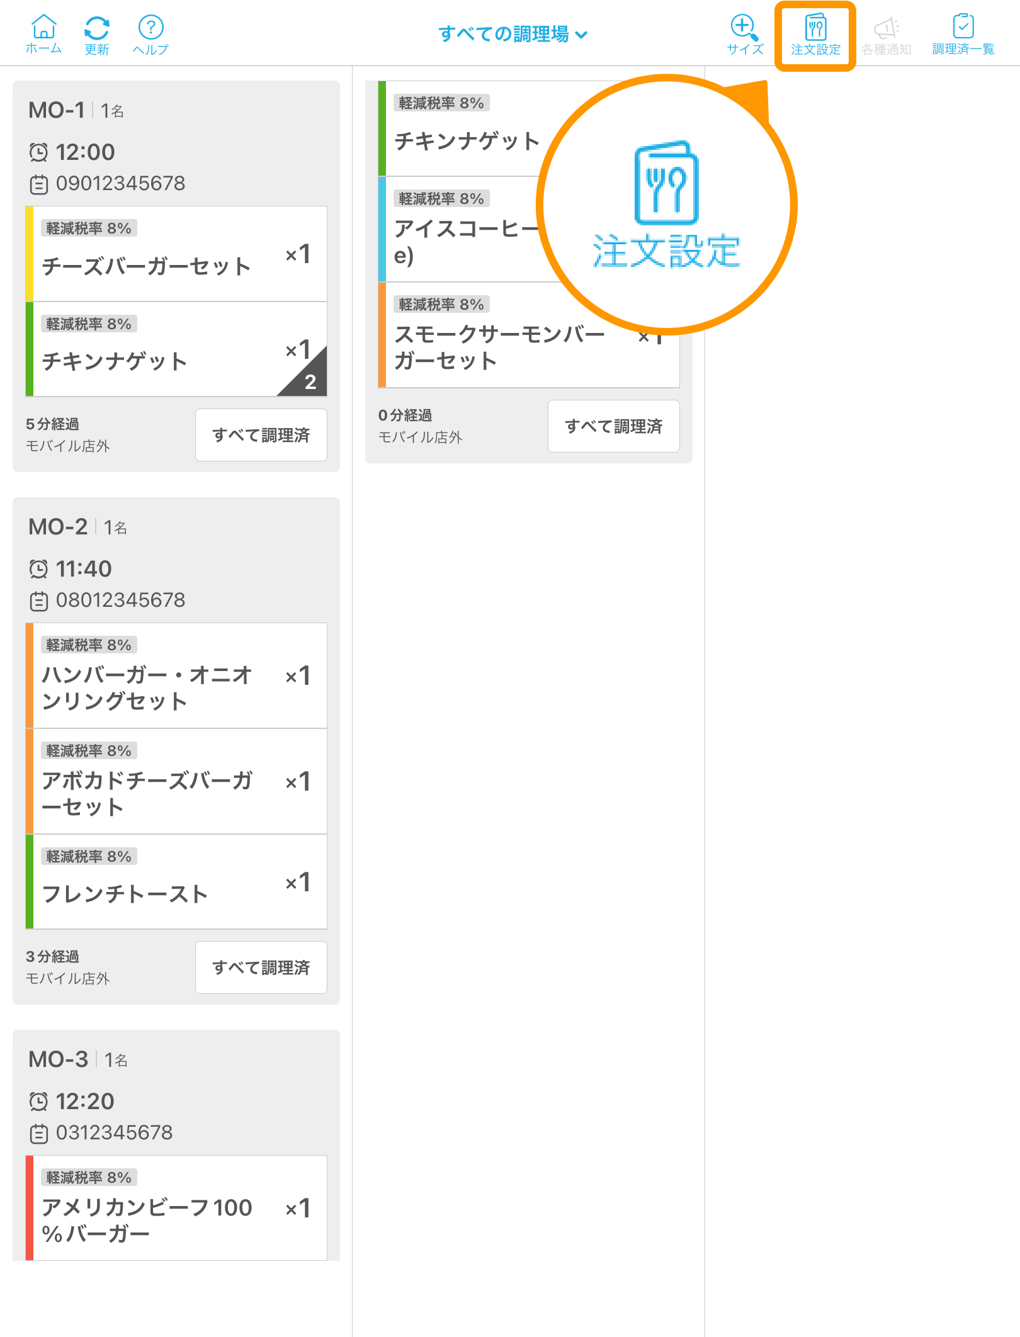Expand the すべての調理場 kitchen dropdown

(513, 34)
